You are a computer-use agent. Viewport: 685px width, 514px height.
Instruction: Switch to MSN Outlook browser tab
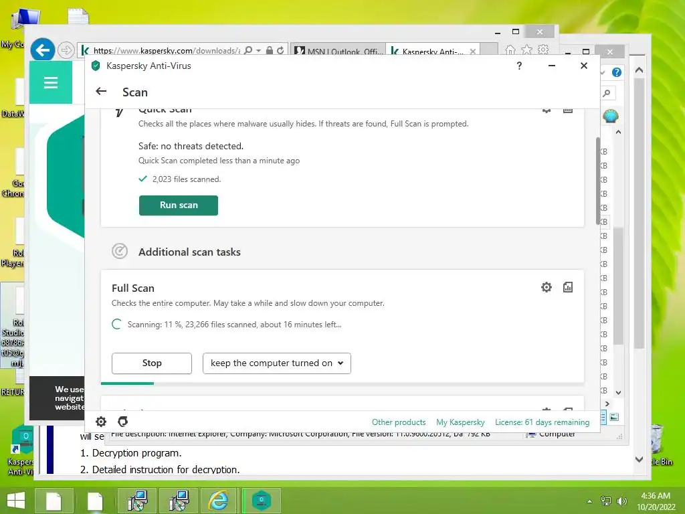click(338, 51)
